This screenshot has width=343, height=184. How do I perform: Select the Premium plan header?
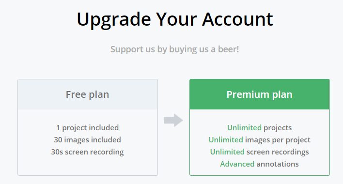click(260, 94)
